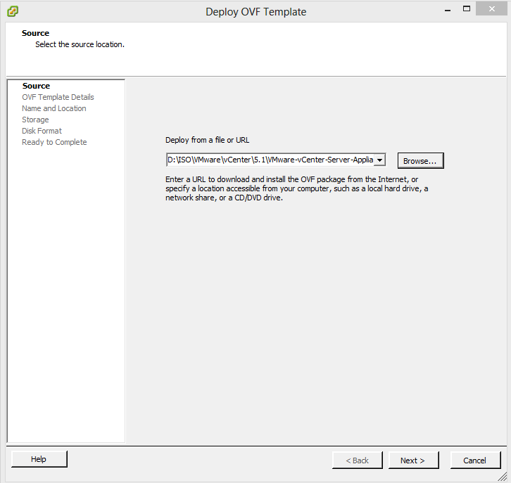
Task: Open the source path dropdown arrow
Action: (x=379, y=160)
